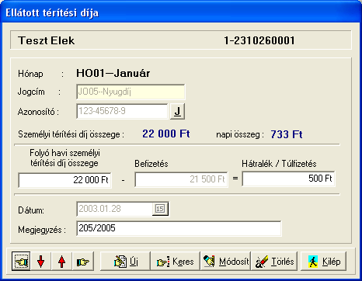Delete record with Törlés button
The image size is (362, 281).
[274, 262]
